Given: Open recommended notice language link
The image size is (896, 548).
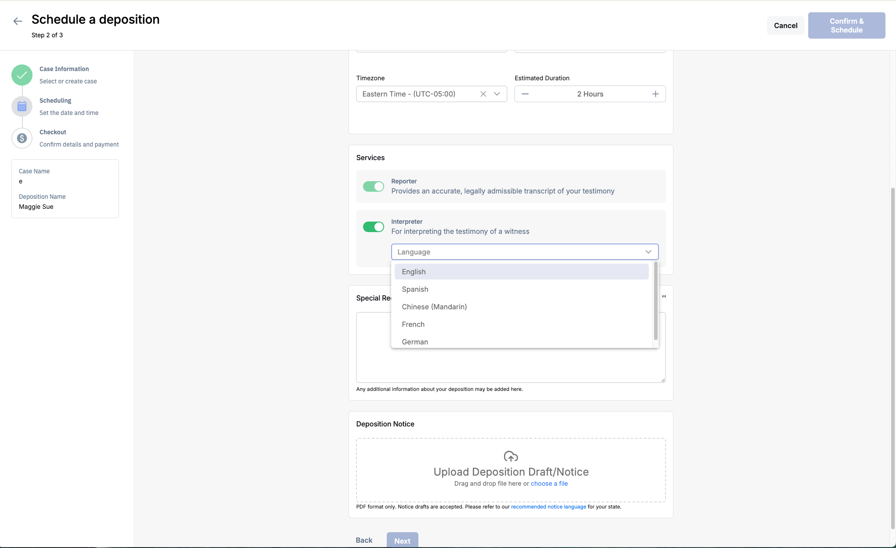Looking at the screenshot, I should [x=548, y=507].
